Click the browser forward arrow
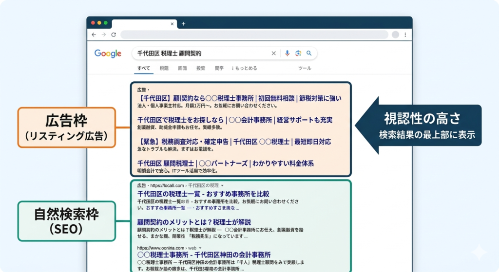This screenshot has width=499, height=272. pos(103,35)
